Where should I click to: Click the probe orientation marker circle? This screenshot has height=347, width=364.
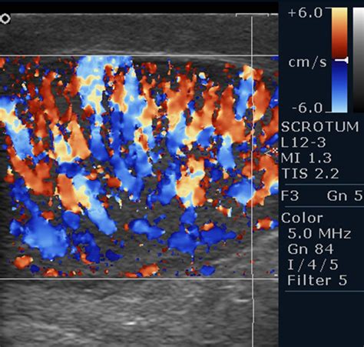[x=5, y=18]
